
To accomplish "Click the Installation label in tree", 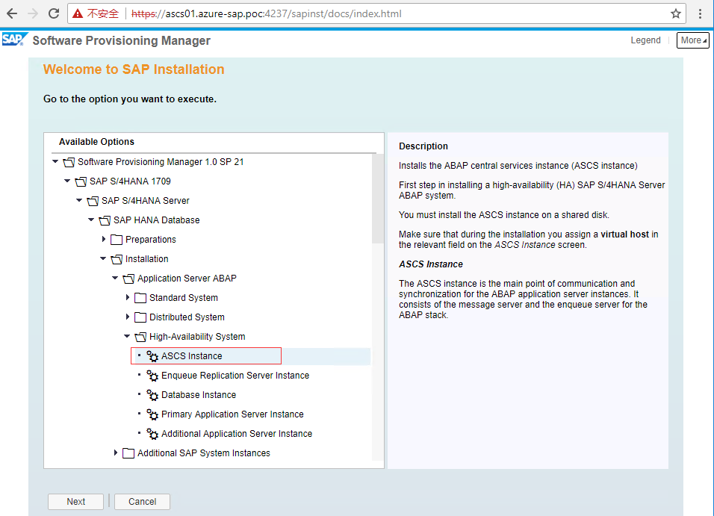I will [146, 259].
